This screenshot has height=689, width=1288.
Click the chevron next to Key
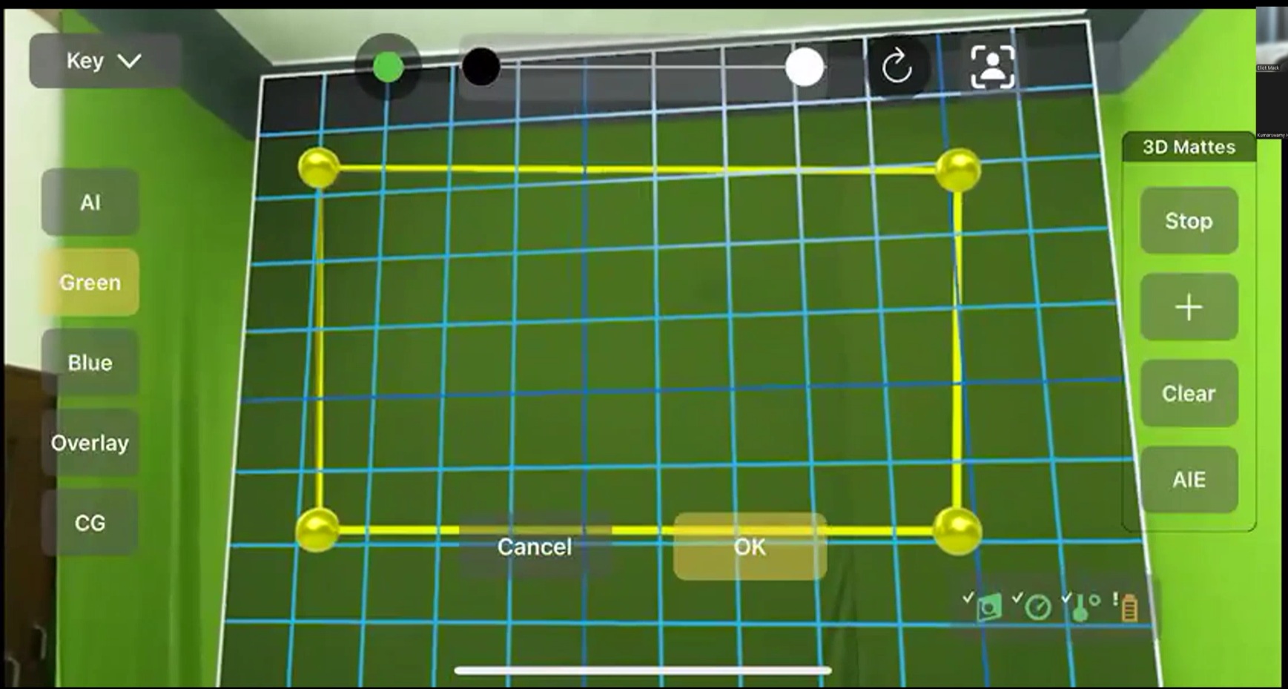point(130,61)
